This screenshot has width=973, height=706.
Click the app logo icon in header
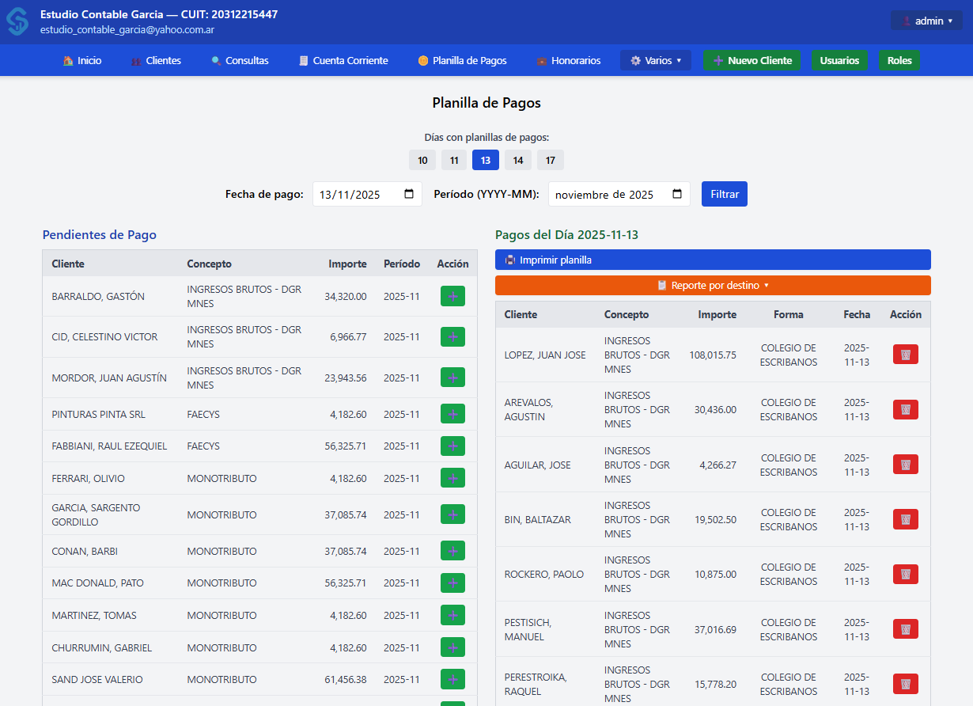[17, 21]
